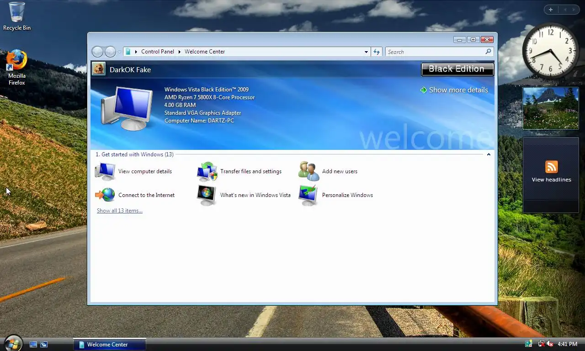Click the AMD Ryzen 7 5800X processor text
This screenshot has width=585, height=351.
[x=210, y=97]
